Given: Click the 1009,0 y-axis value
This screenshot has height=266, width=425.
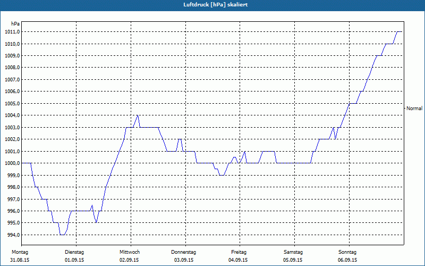Looking at the screenshot, I should [12, 56].
